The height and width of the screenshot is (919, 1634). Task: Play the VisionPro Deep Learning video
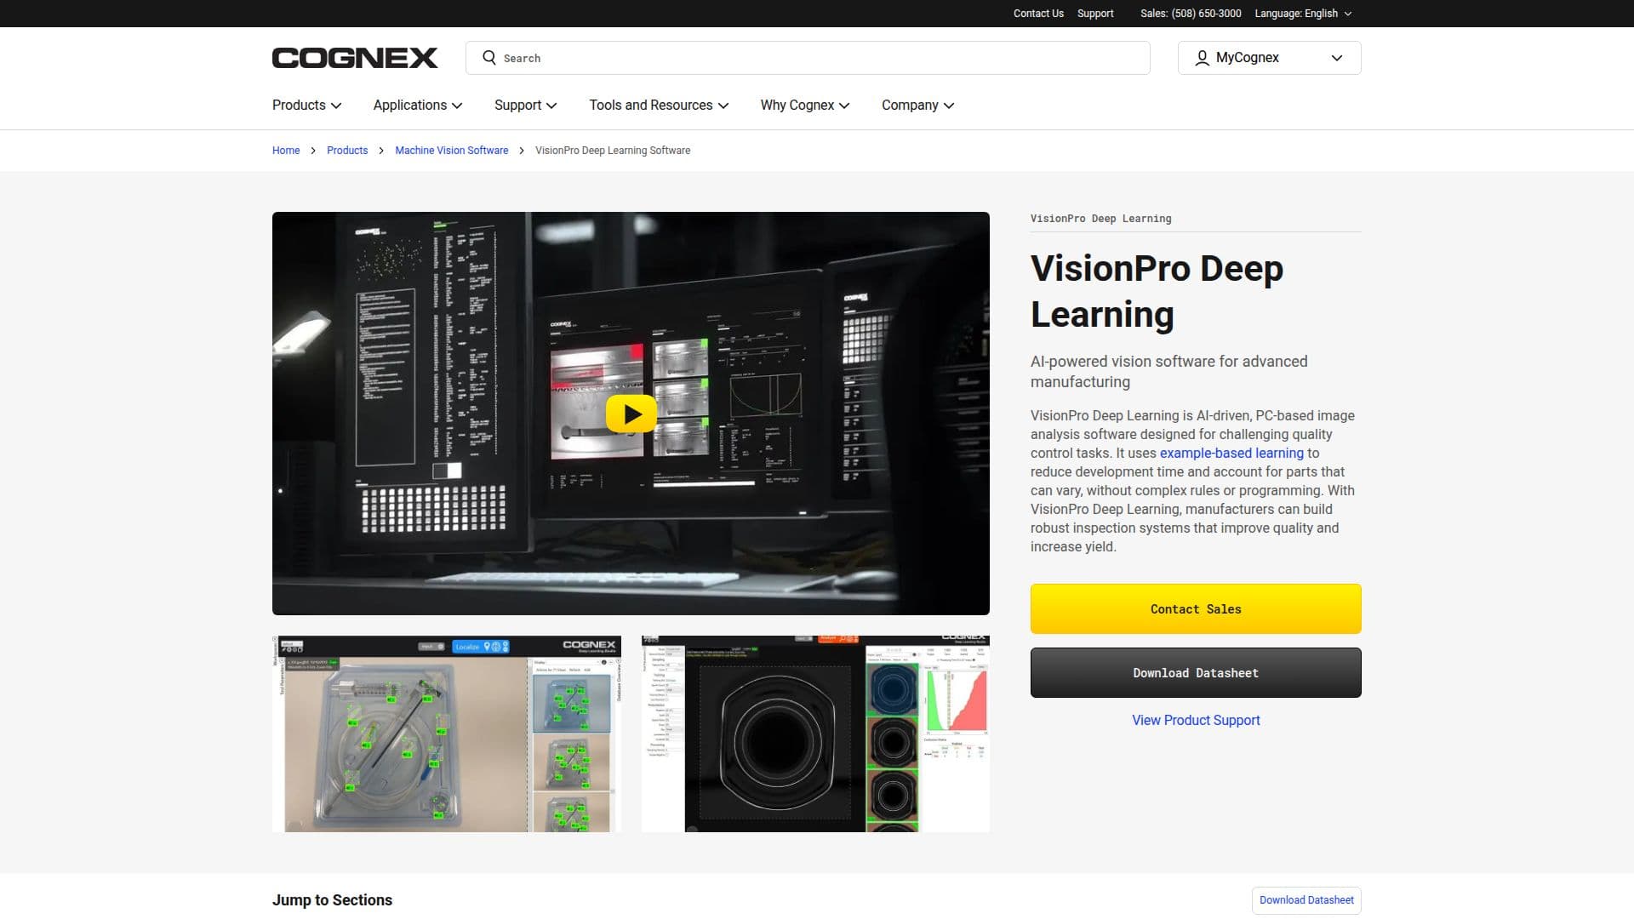(x=631, y=414)
